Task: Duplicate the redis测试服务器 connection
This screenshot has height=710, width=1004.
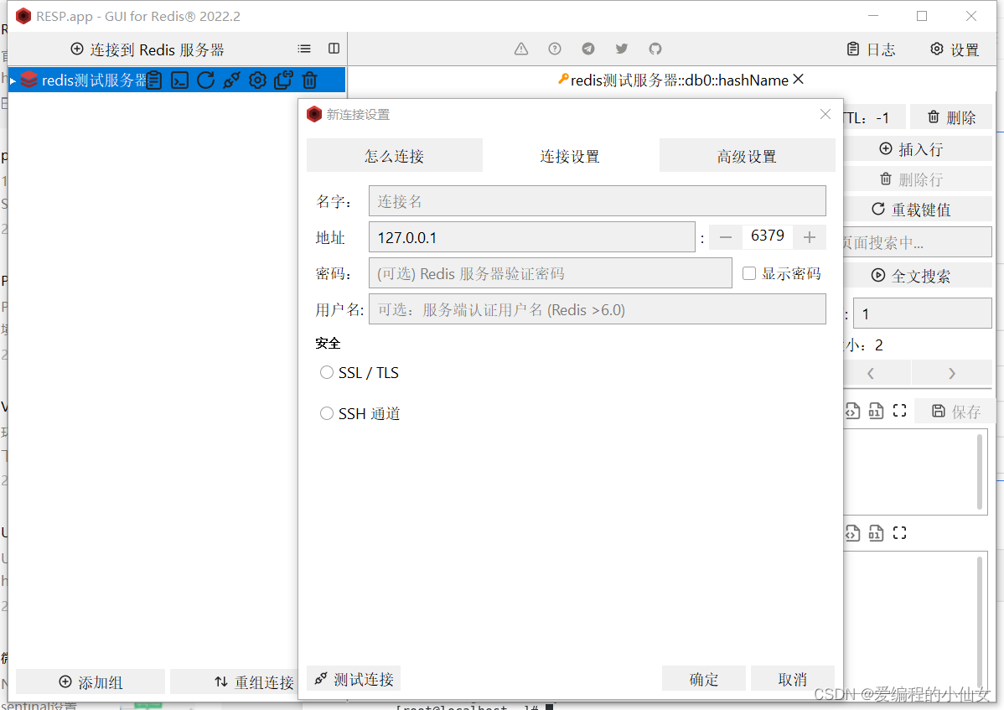Action: tap(283, 80)
